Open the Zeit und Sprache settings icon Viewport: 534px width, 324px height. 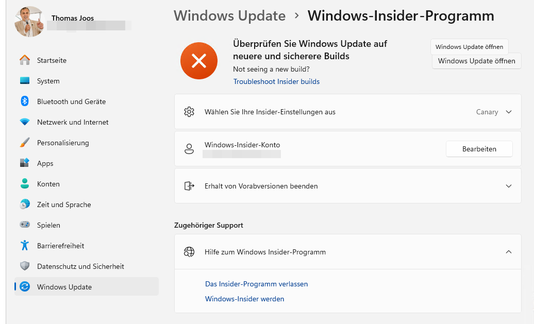(25, 204)
